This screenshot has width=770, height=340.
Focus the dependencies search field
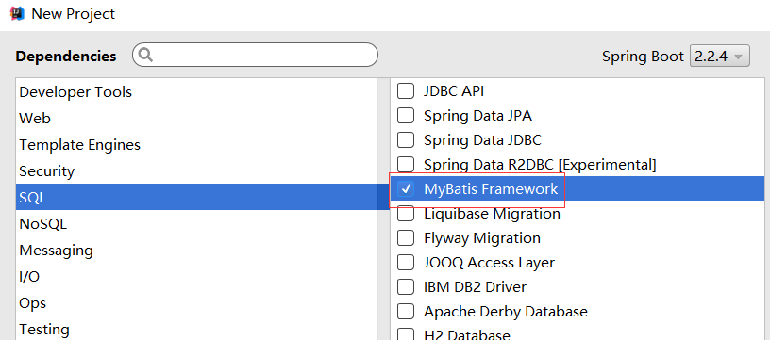click(x=255, y=55)
